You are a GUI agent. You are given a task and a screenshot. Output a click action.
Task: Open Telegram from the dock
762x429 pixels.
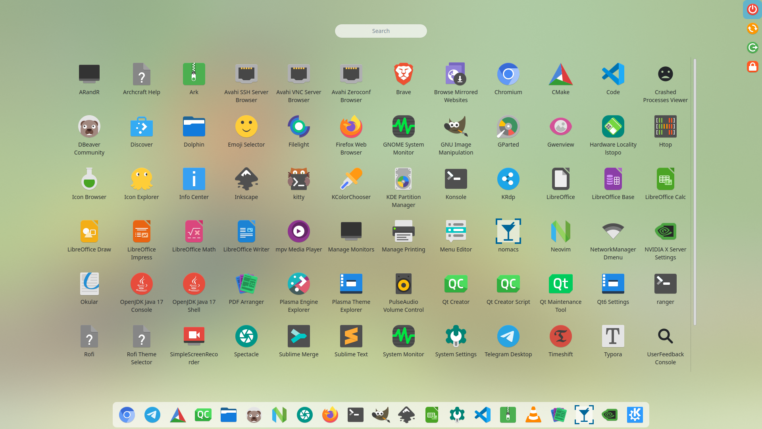tap(152, 415)
